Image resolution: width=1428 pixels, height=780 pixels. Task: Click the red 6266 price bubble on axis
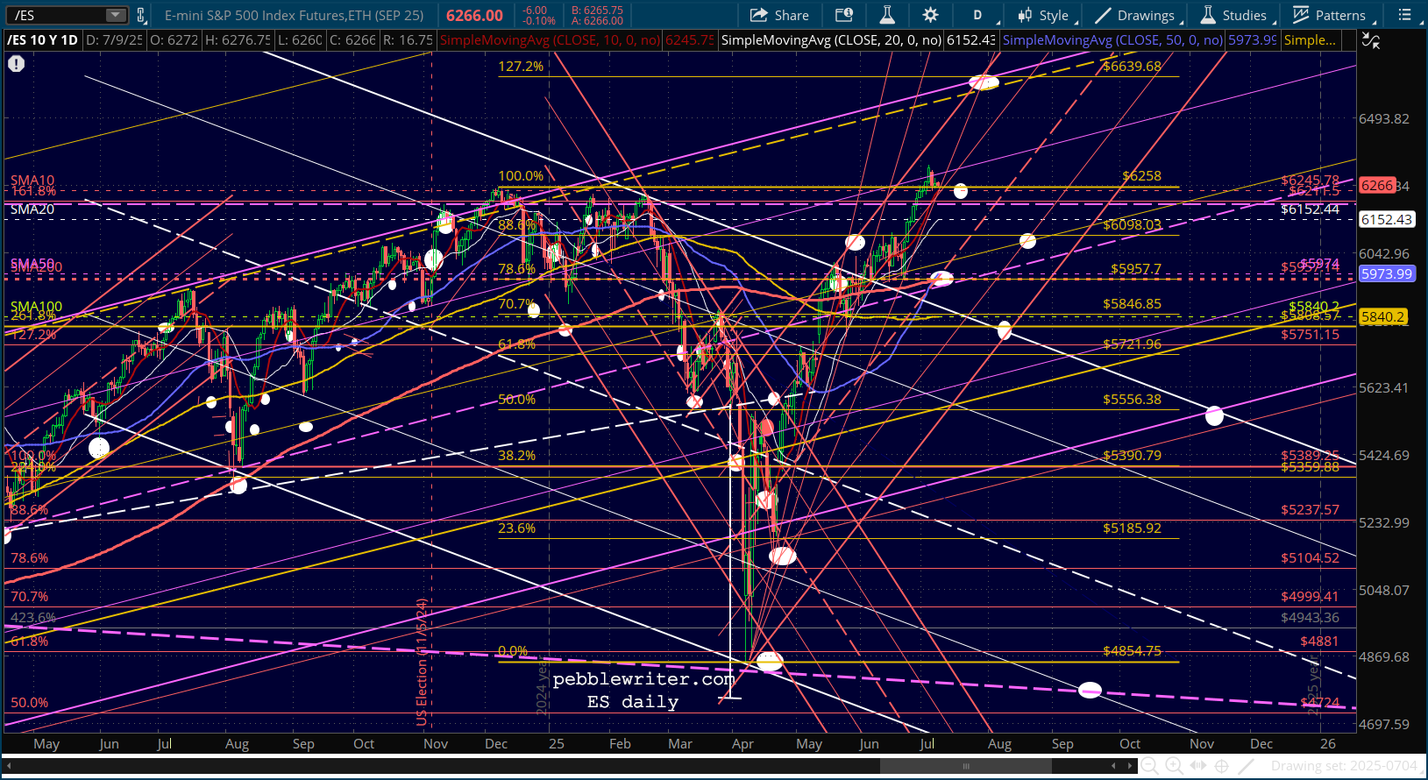(1376, 186)
